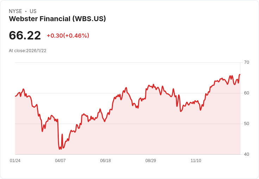Select the 50 price axis label
This screenshot has height=179, width=259.
pyautogui.click(x=246, y=124)
